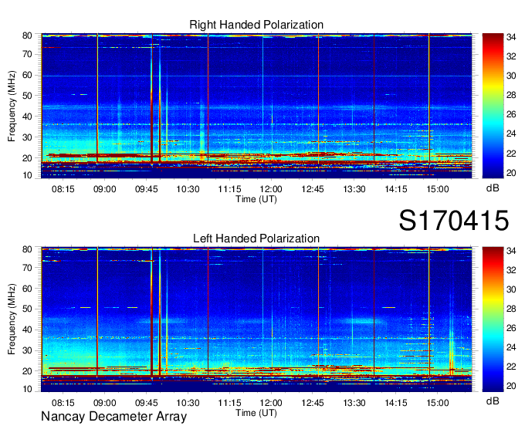Click the Right Handed plot's dB color bar

pos(493,106)
